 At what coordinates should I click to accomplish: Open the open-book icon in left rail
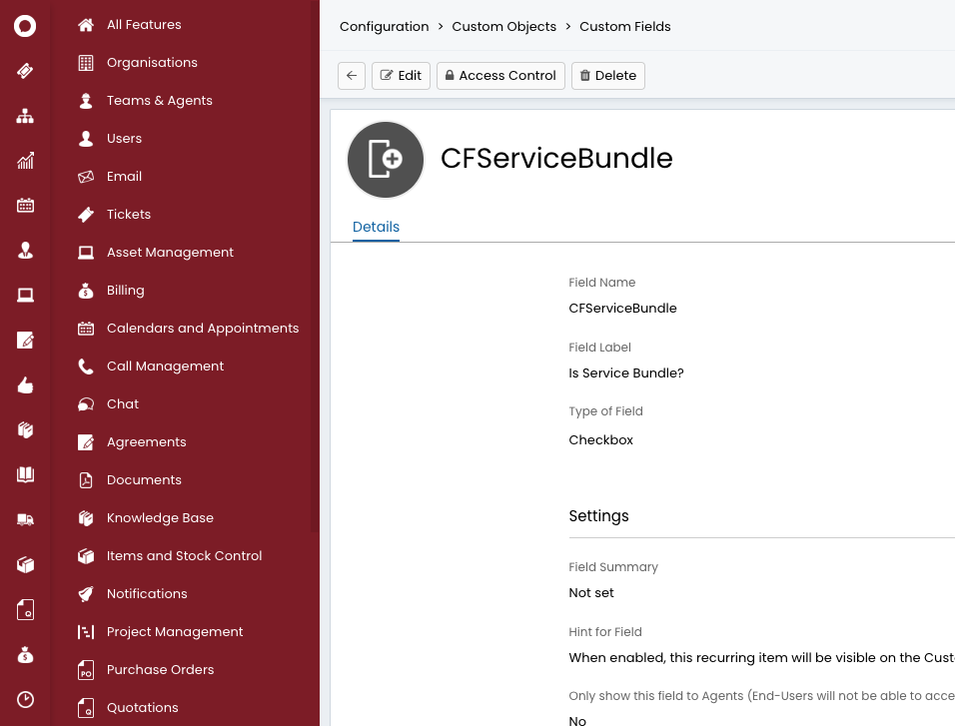25,475
